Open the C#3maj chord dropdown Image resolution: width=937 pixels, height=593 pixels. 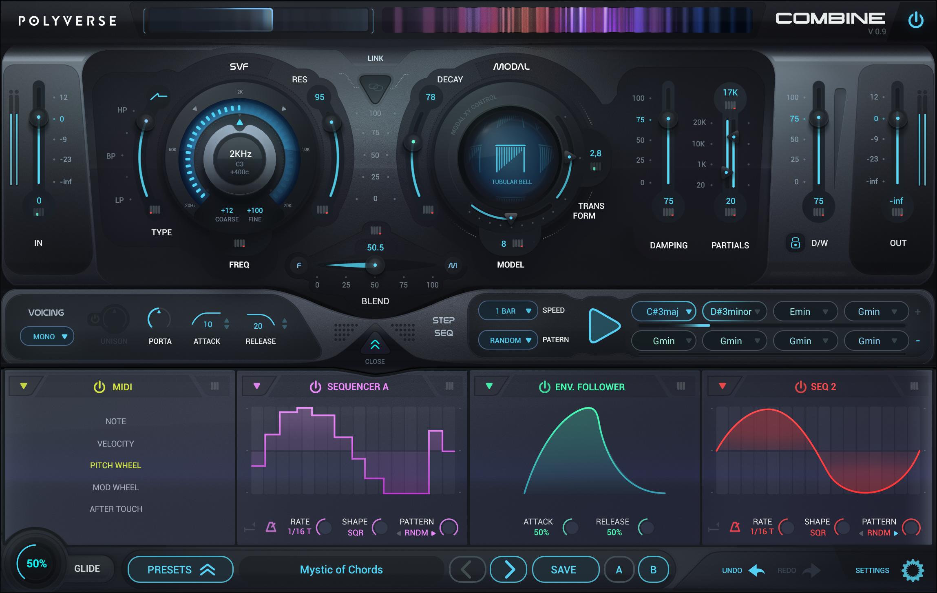click(664, 312)
